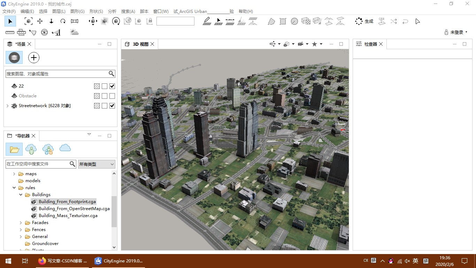Expand the Facades folder in the navigator
The width and height of the screenshot is (476, 268).
click(x=21, y=222)
